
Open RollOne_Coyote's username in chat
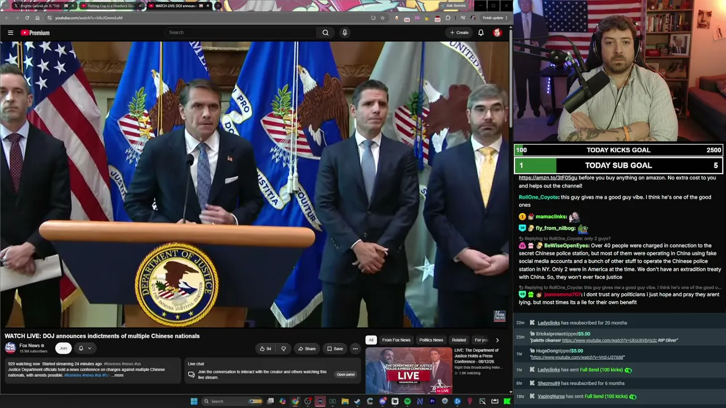pos(538,197)
